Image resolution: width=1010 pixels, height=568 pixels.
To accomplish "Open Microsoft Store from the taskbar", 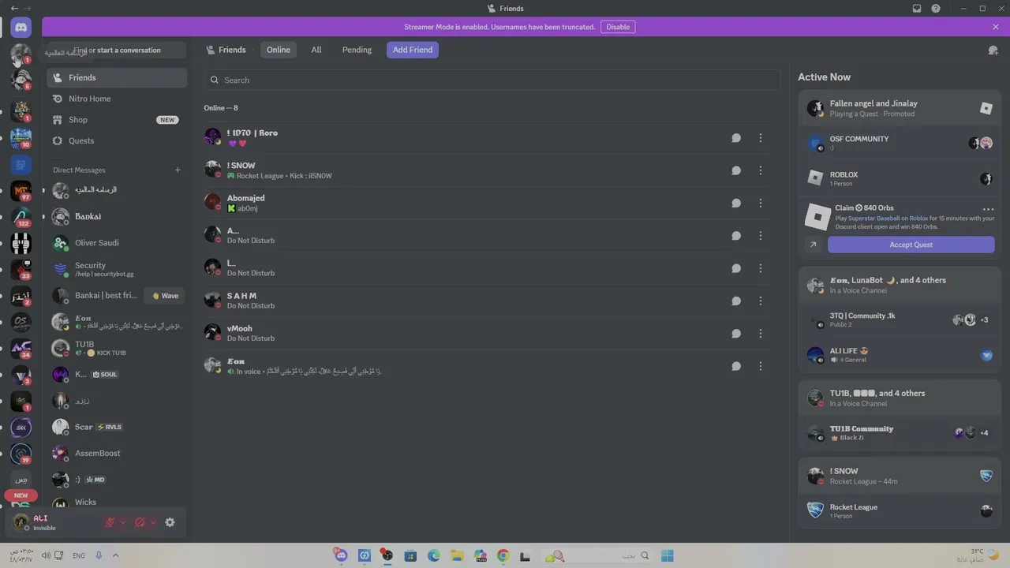I will coord(410,556).
